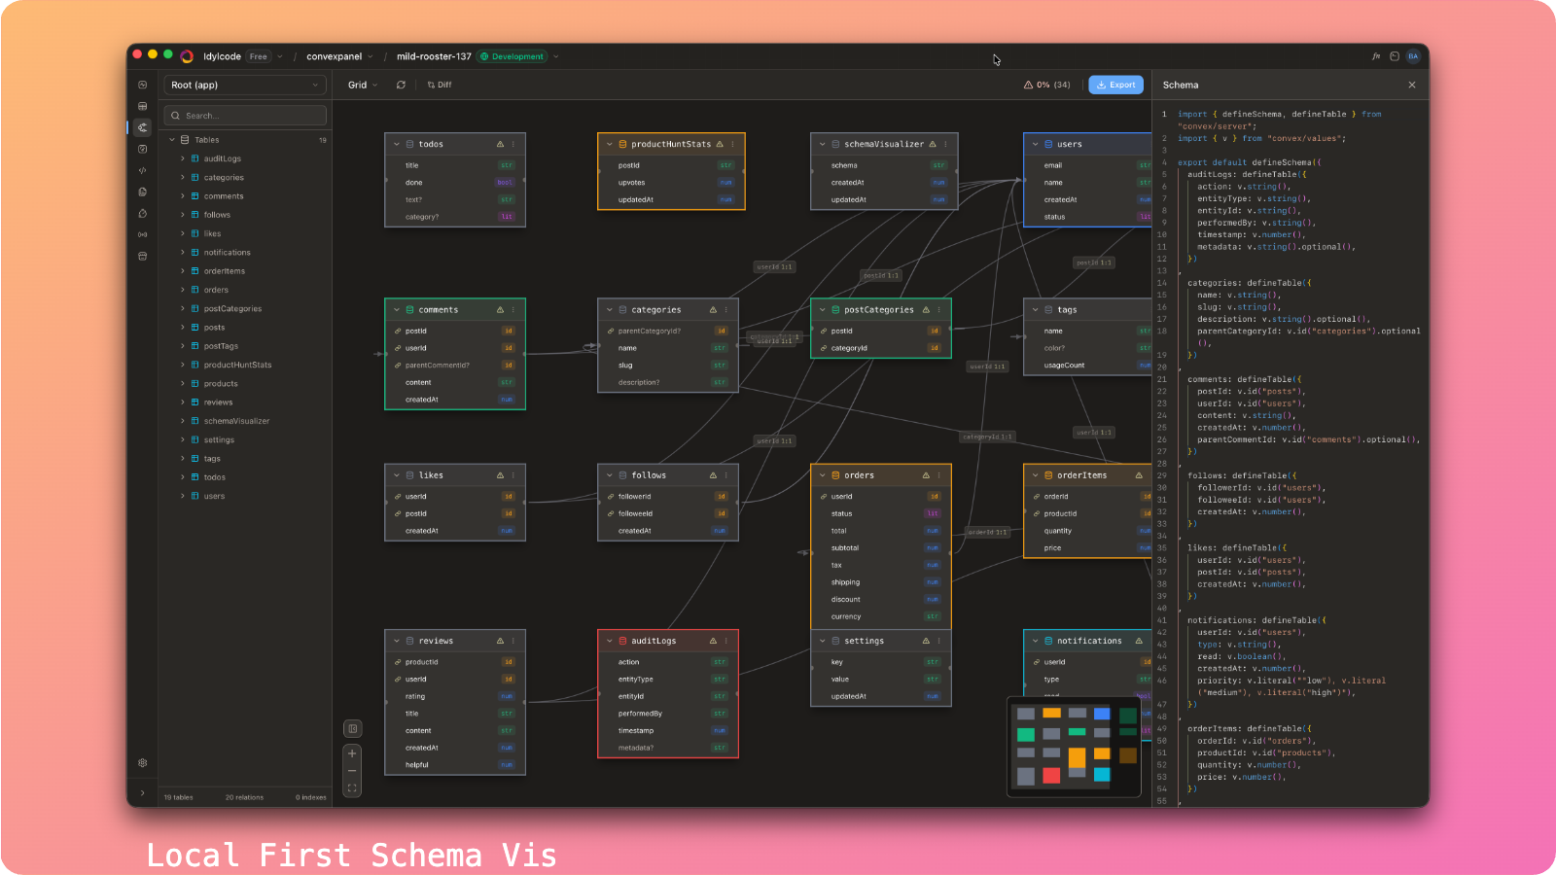Collapse the Tables tree section
1556x875 pixels.
(x=172, y=140)
